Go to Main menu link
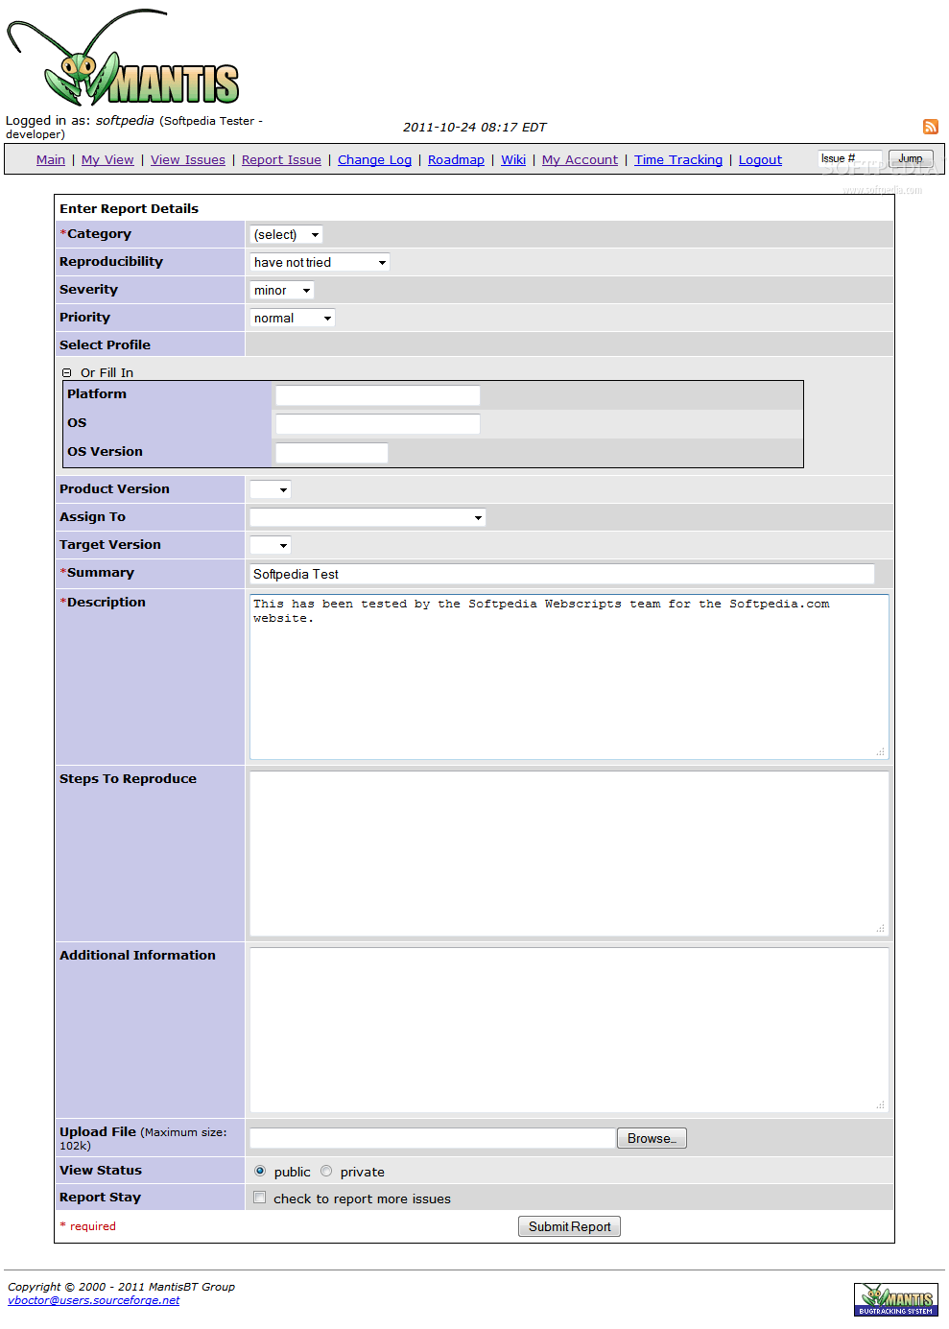This screenshot has height=1329, width=949. coord(51,160)
